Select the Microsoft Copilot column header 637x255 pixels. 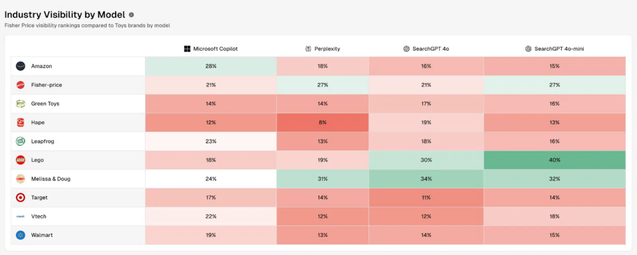pos(211,49)
